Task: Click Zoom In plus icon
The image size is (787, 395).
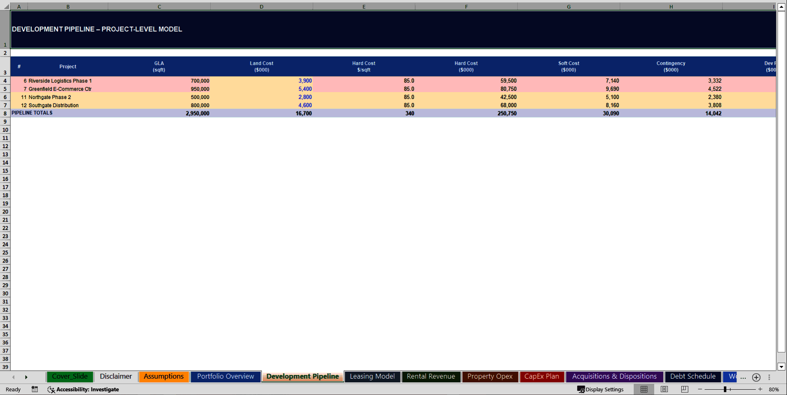Action: click(760, 389)
